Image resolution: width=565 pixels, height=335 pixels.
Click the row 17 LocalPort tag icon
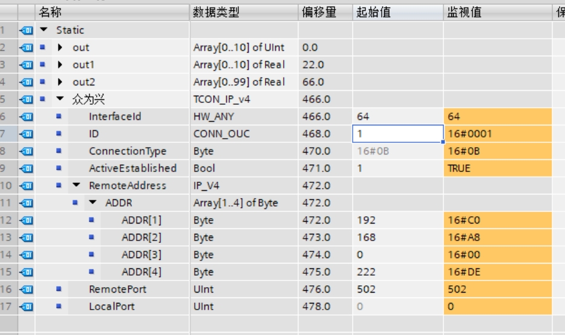click(26, 307)
